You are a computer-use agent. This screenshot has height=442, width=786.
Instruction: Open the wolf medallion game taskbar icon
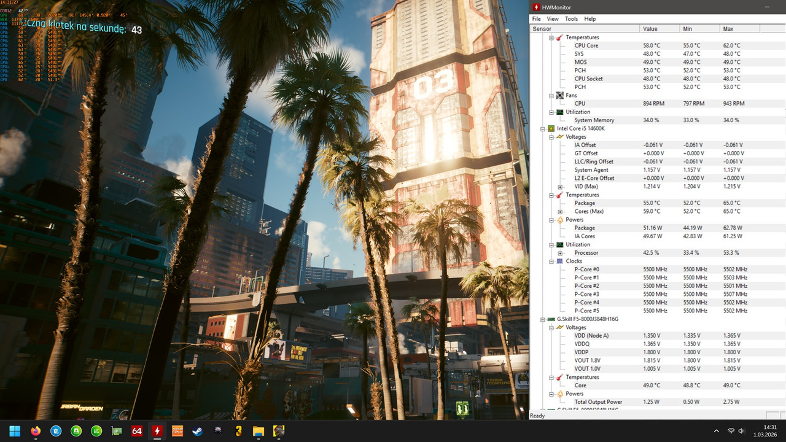coord(218,431)
